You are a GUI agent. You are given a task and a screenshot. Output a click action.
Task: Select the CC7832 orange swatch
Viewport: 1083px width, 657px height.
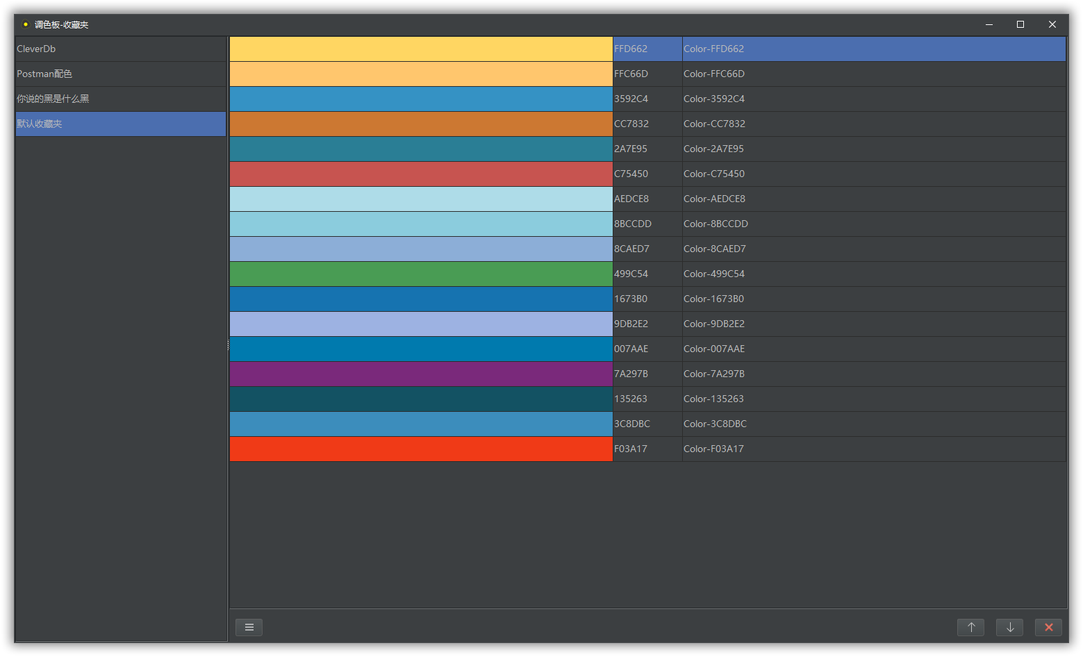coord(421,124)
